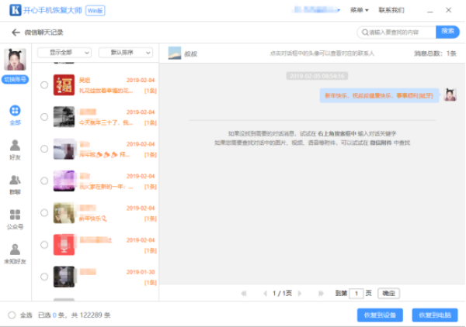Select the 好友 sidebar icon

(15, 150)
